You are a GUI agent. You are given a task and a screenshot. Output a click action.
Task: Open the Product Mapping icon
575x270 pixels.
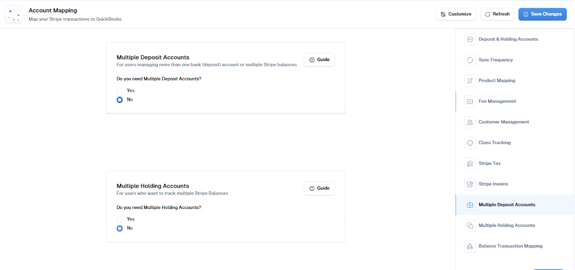[470, 81]
